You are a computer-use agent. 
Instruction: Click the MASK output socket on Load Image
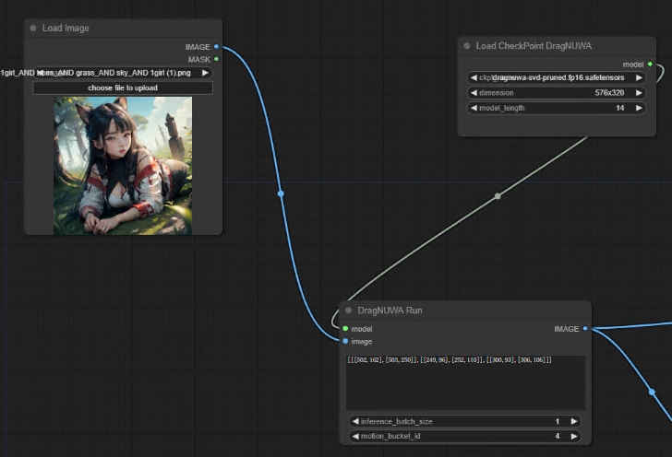point(216,59)
